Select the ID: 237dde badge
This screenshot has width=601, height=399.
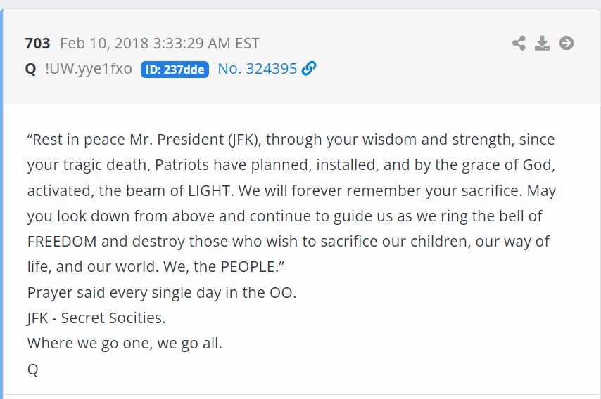tap(175, 70)
